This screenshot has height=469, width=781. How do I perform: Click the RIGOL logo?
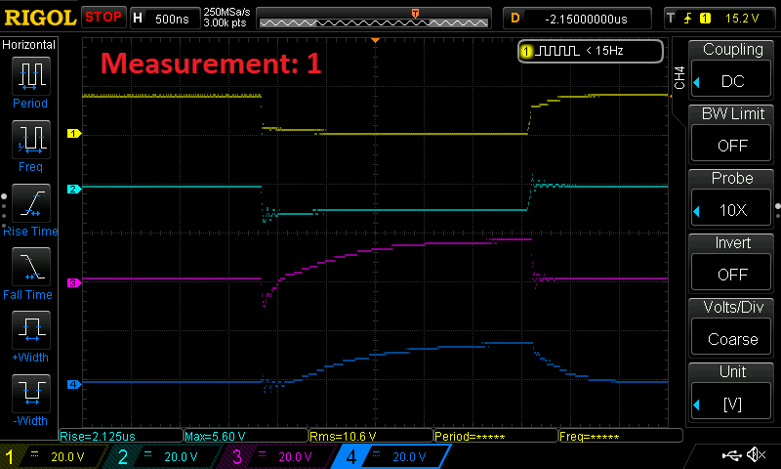pyautogui.click(x=40, y=18)
